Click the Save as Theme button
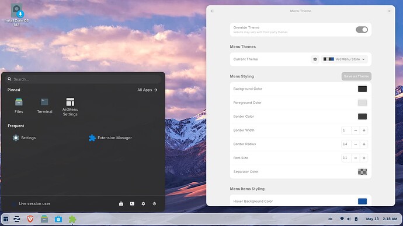This screenshot has width=403, height=226. pyautogui.click(x=356, y=76)
